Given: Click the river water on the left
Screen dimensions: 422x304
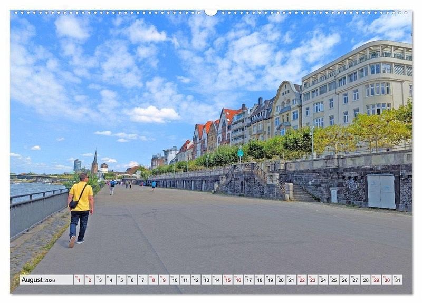Looking at the screenshot, I should [32, 189].
